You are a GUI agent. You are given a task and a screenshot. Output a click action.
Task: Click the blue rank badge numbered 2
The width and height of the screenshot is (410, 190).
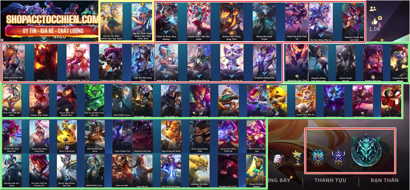point(318,157)
